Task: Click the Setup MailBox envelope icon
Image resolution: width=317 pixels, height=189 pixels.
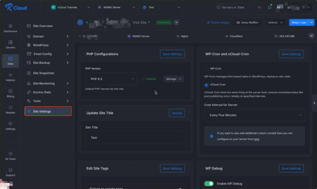Action: click(x=238, y=22)
